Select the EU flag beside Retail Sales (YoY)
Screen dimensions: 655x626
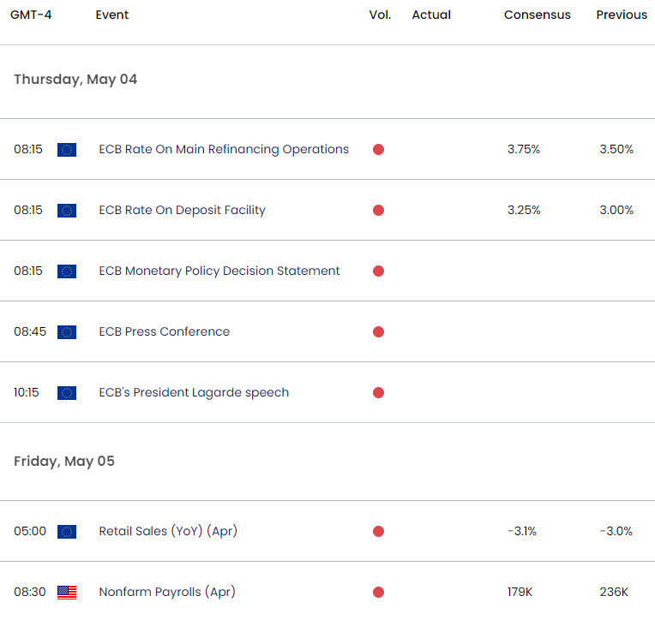67,532
